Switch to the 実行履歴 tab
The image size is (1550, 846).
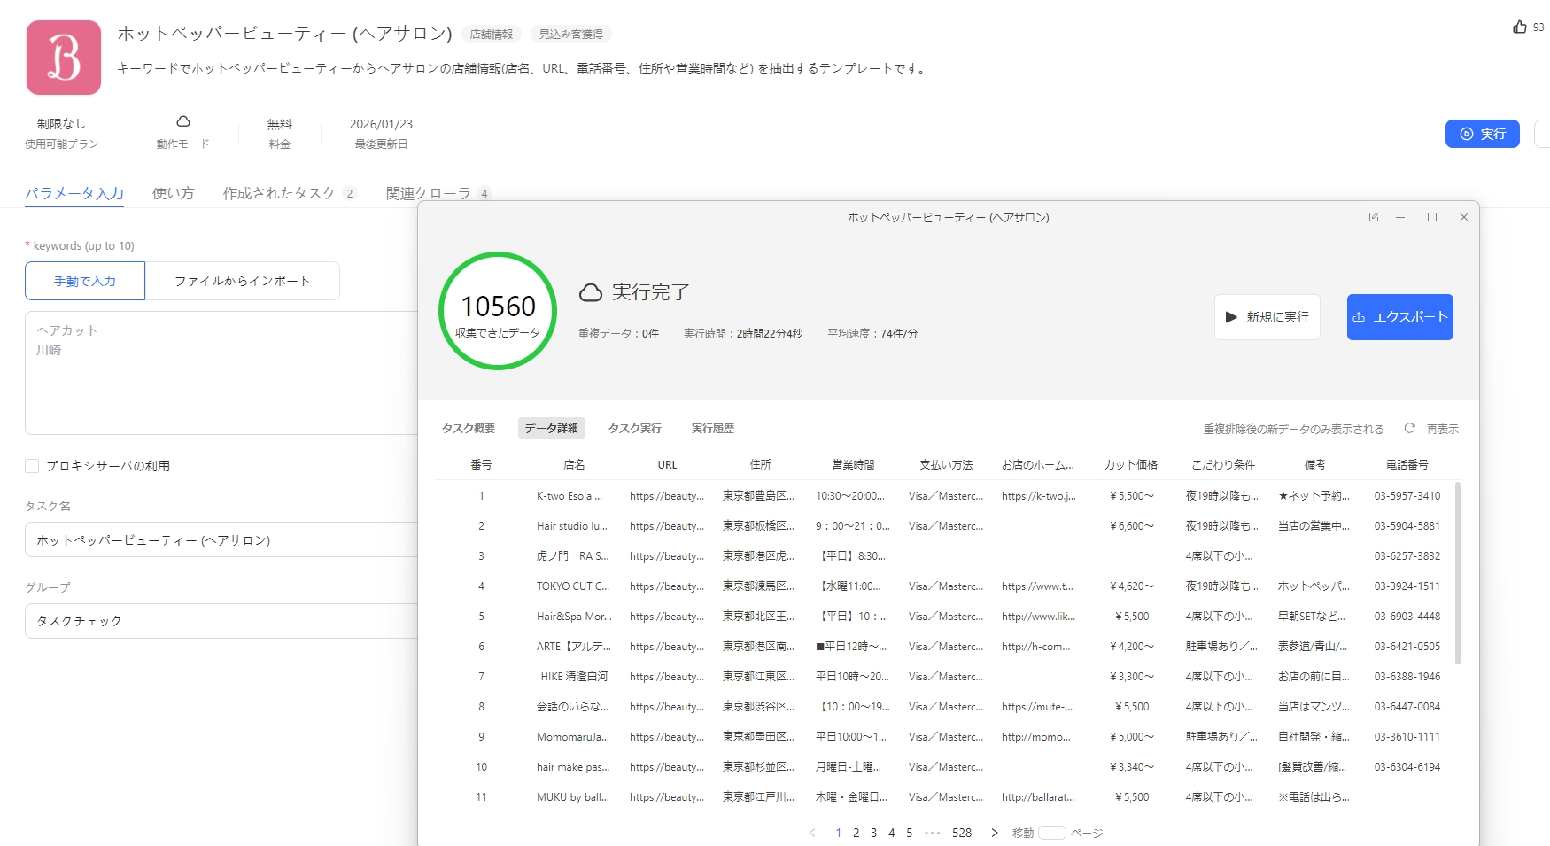click(712, 429)
